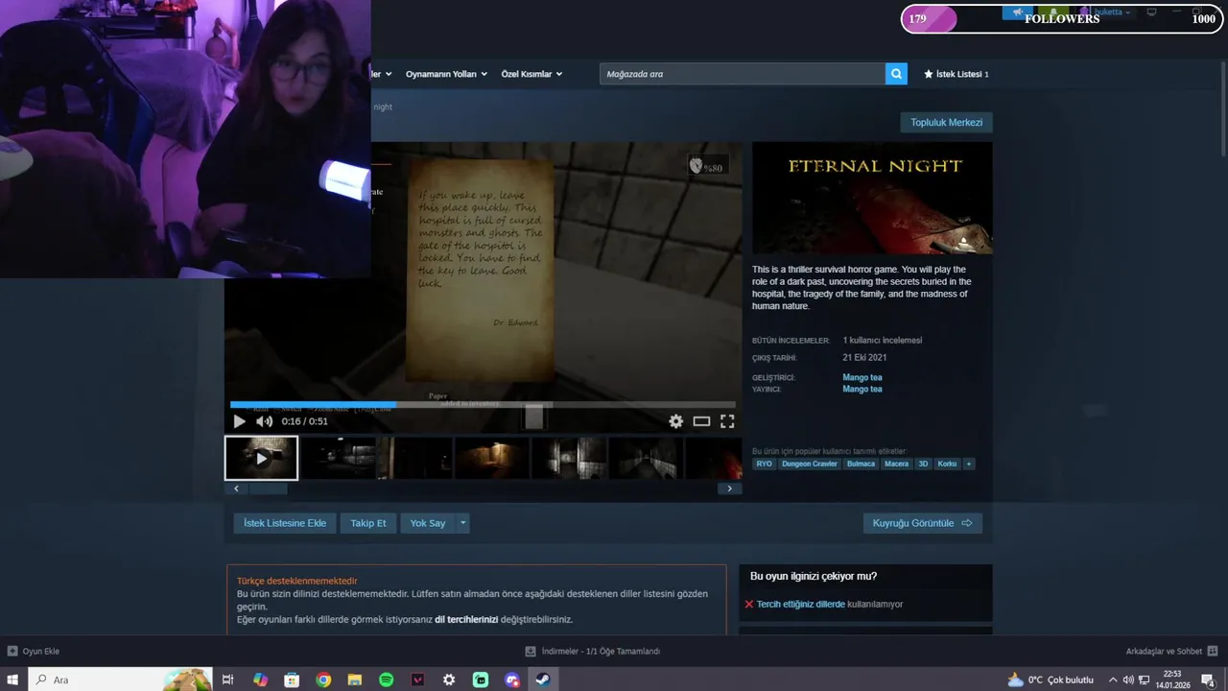
Task: Click the download icon beside İndirmeler
Action: [x=531, y=651]
